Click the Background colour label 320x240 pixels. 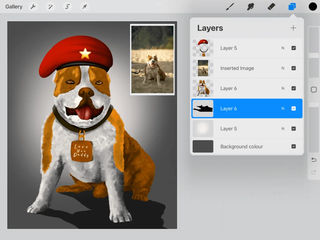[x=242, y=147]
